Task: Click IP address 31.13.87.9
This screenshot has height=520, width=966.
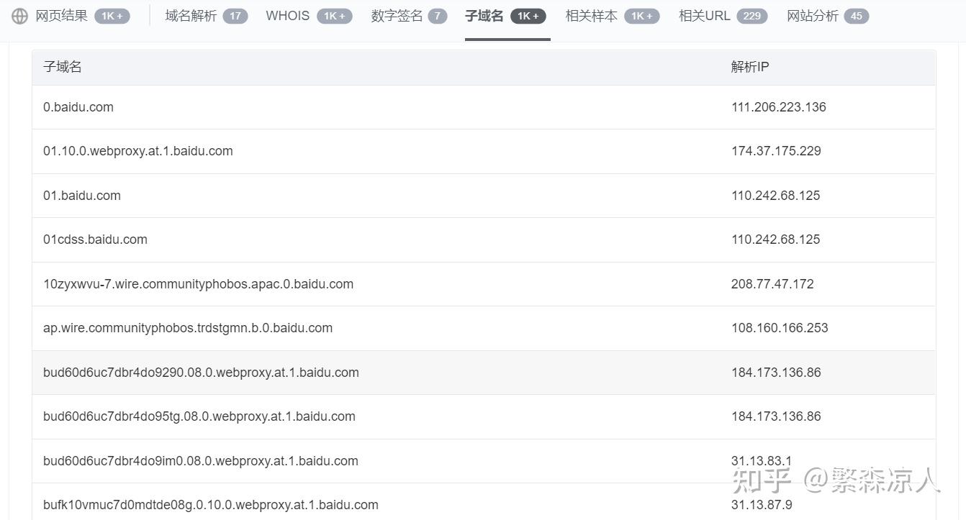Action: (762, 505)
